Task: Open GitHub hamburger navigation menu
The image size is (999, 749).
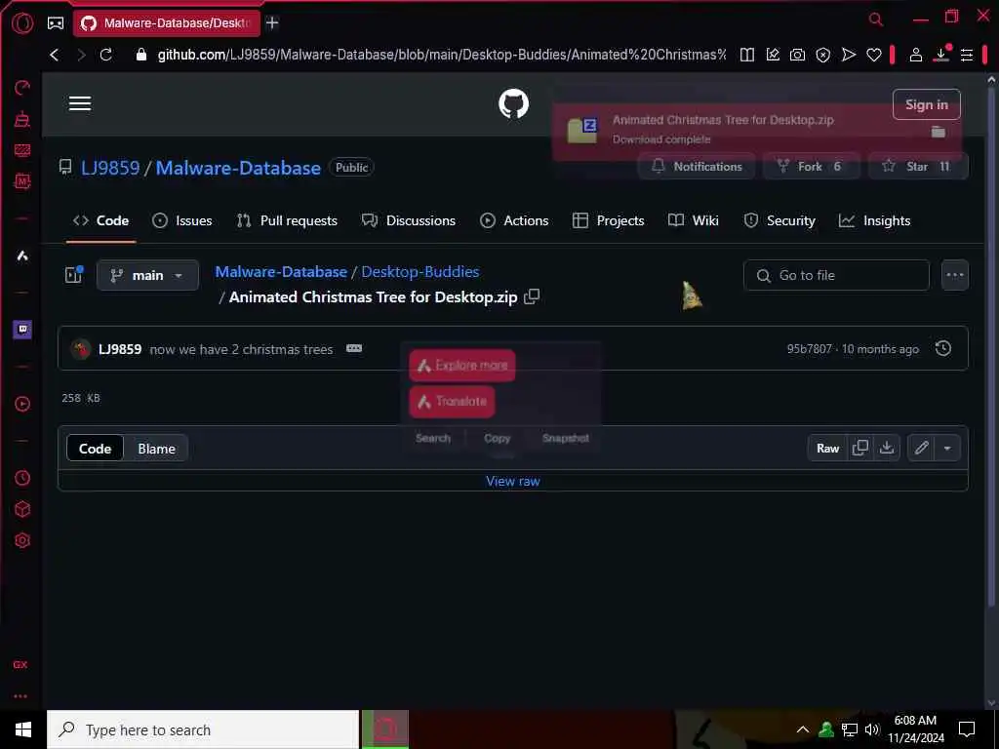Action: click(x=80, y=103)
